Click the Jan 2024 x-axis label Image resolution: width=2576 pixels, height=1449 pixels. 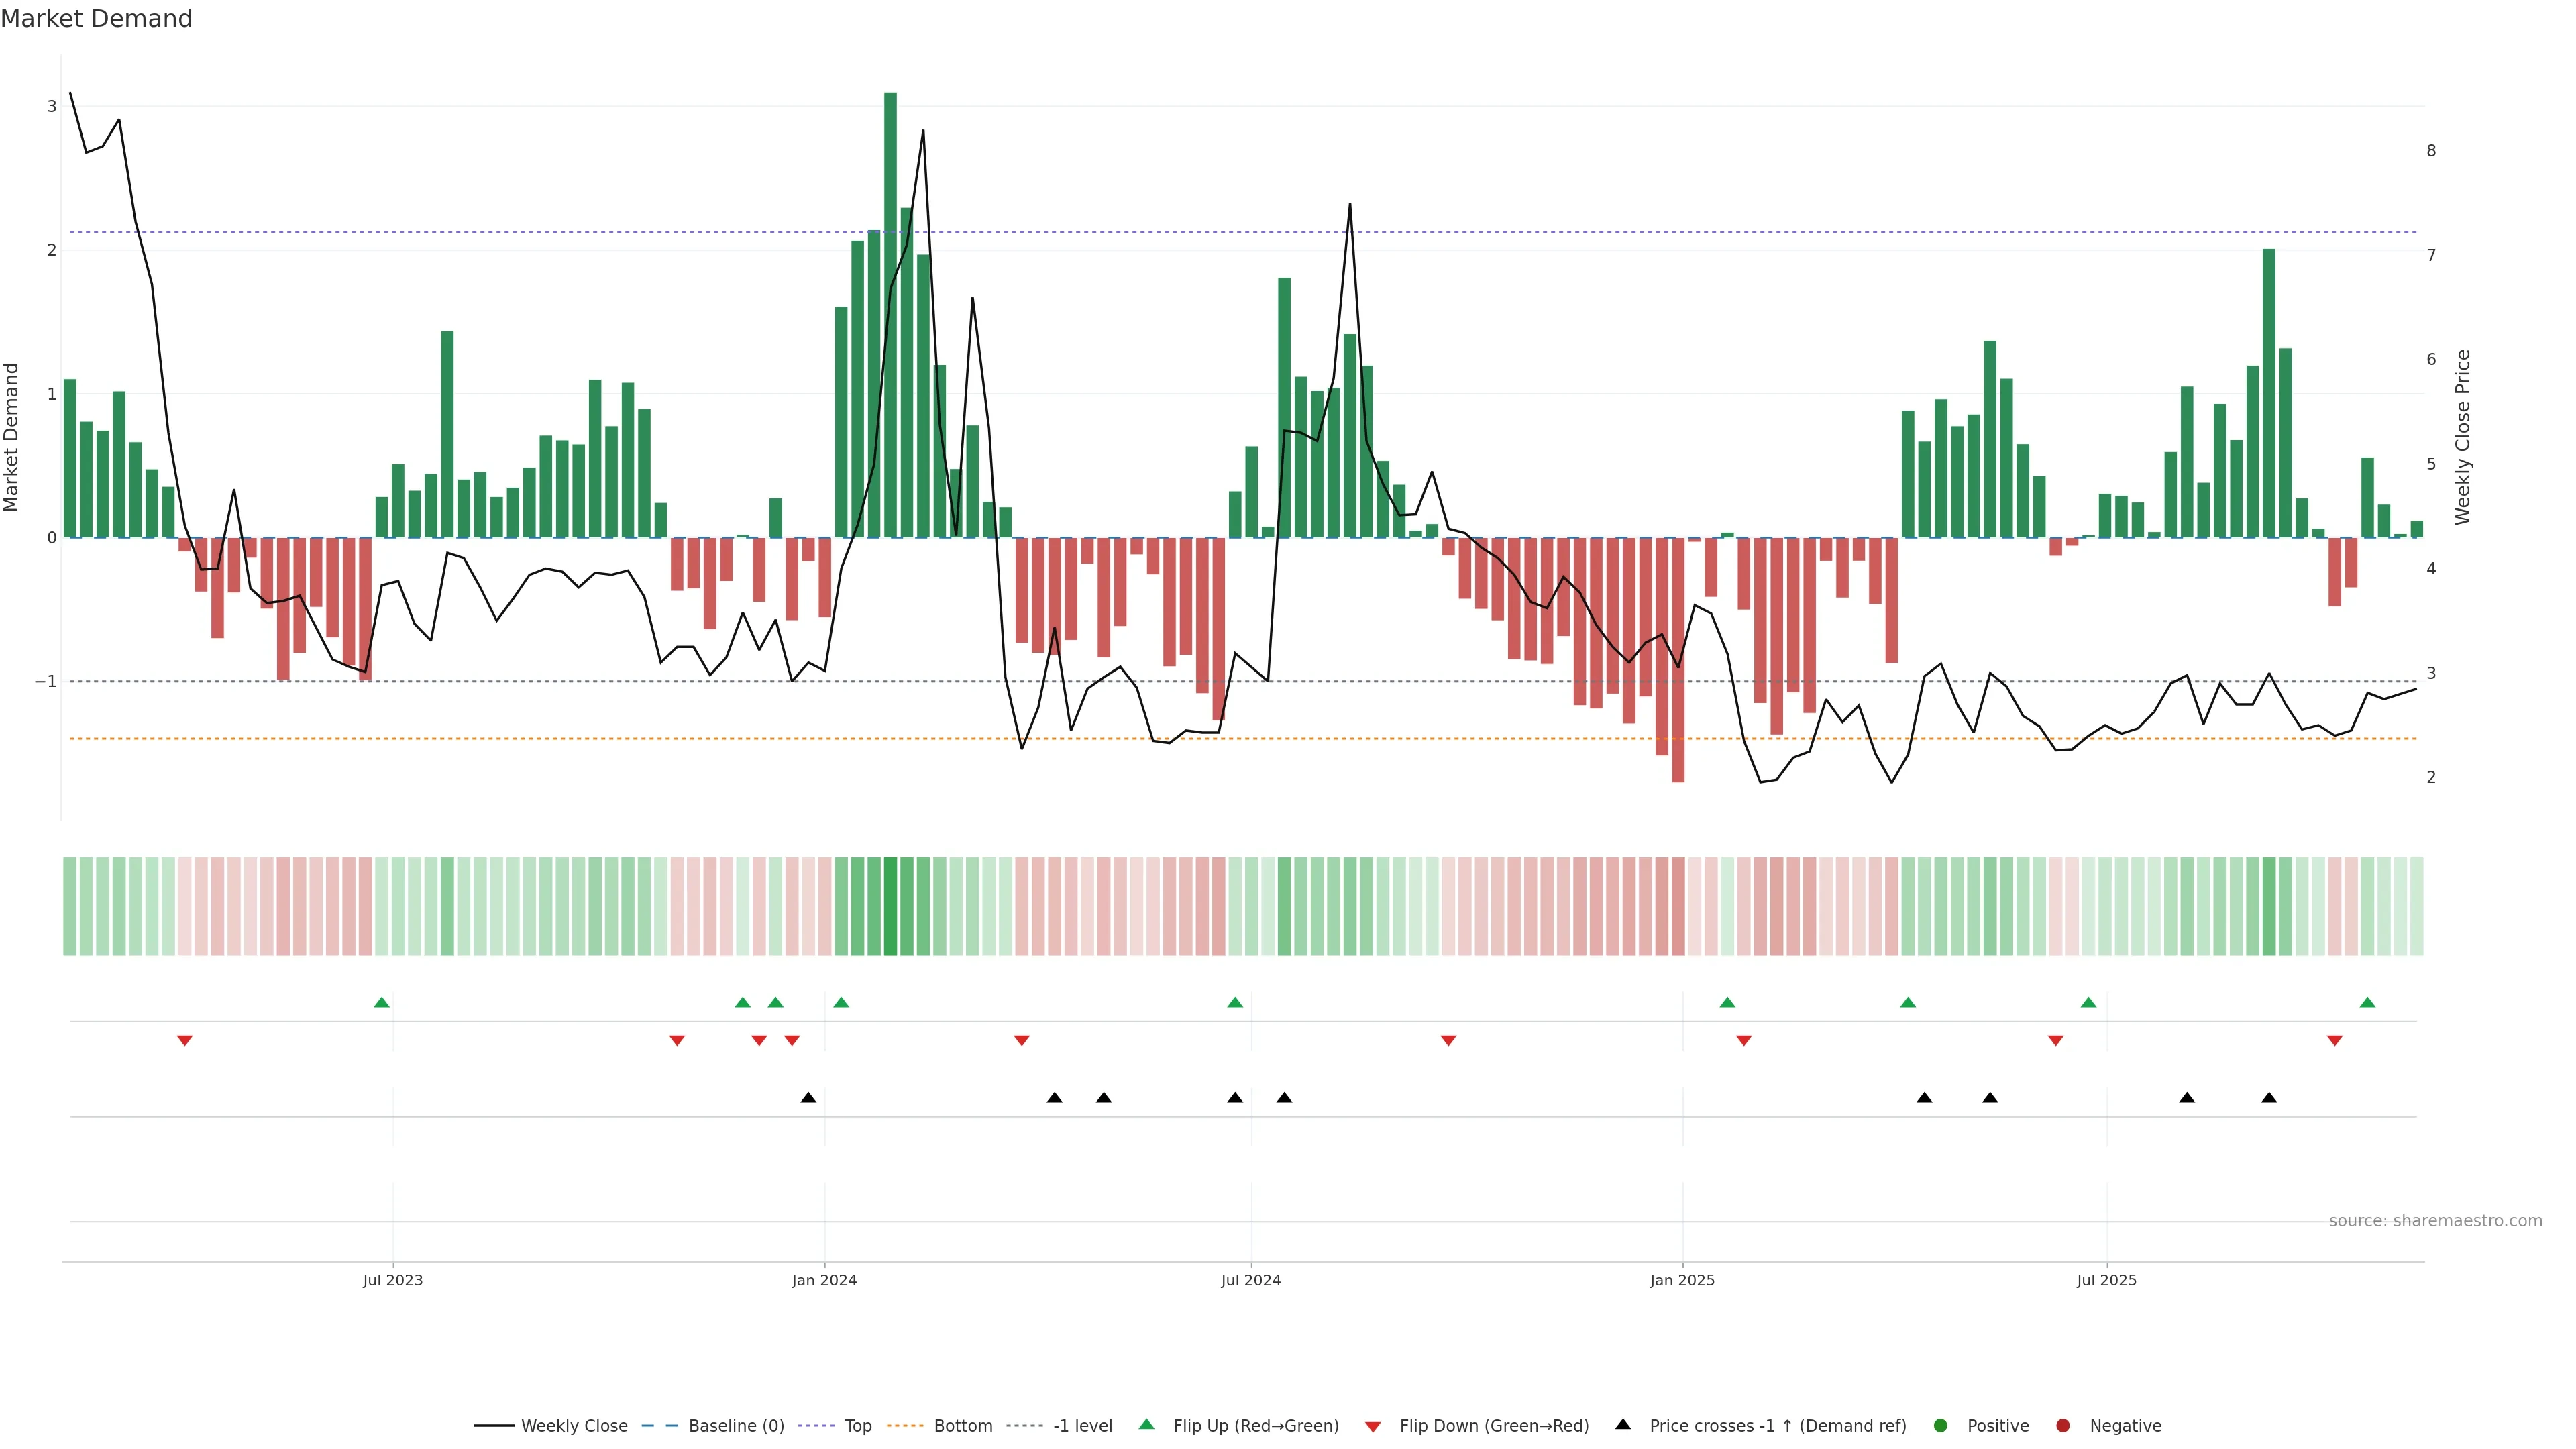[x=824, y=1280]
